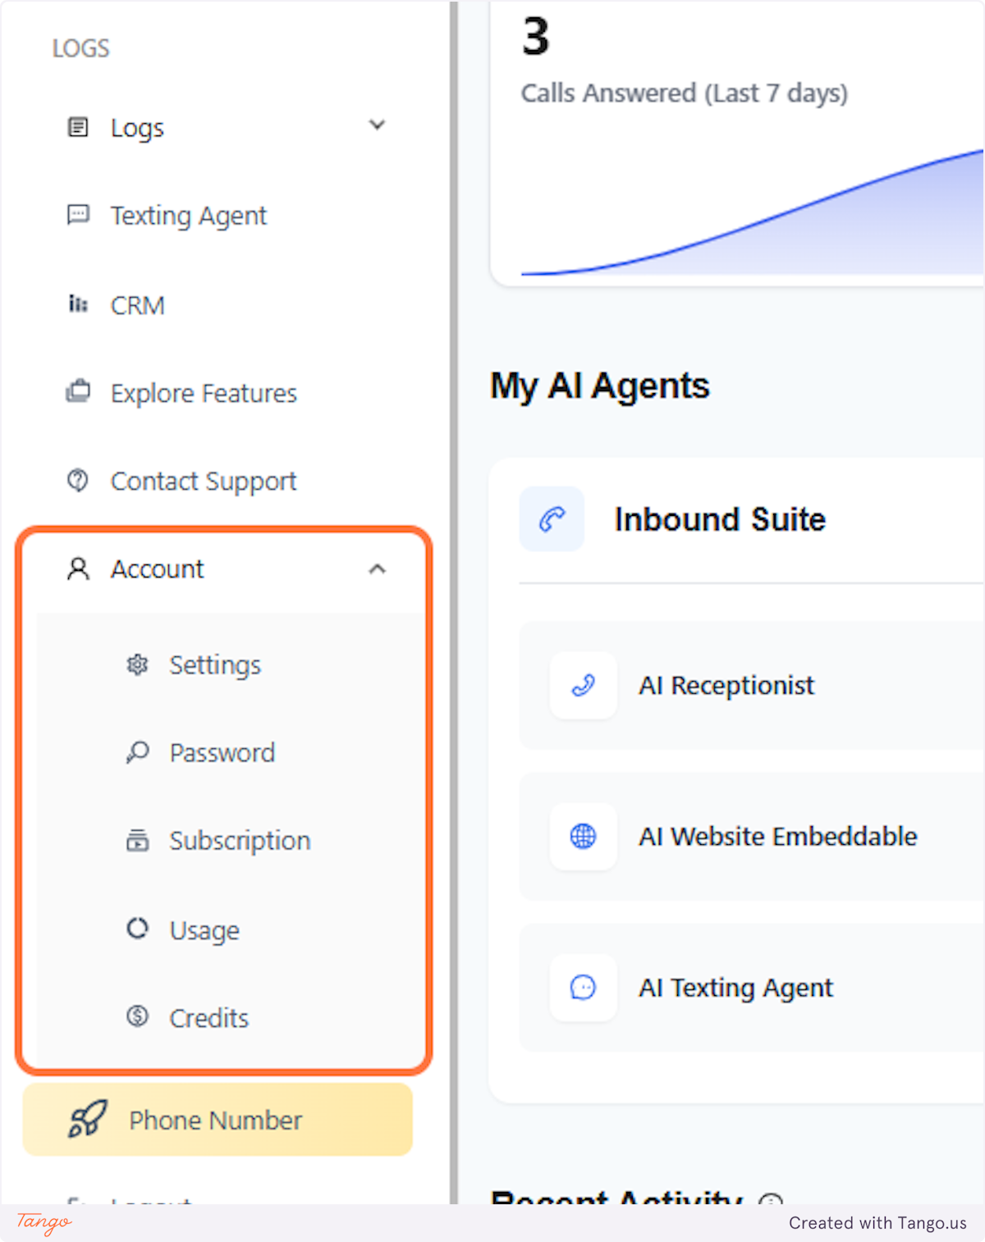Screen dimensions: 985x1242
Task: Click the Credits link
Action: point(209,1017)
